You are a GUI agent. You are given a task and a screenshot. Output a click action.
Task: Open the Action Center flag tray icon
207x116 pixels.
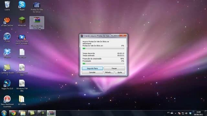point(179,113)
